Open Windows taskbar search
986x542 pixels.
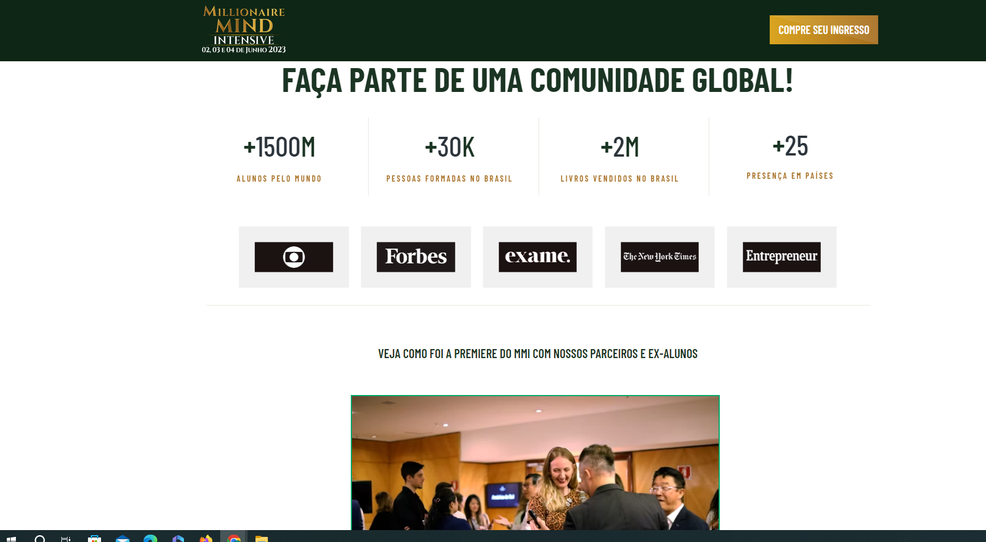40,538
